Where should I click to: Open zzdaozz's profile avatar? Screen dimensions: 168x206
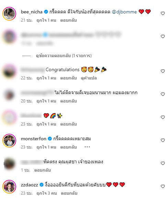click(x=9, y=187)
